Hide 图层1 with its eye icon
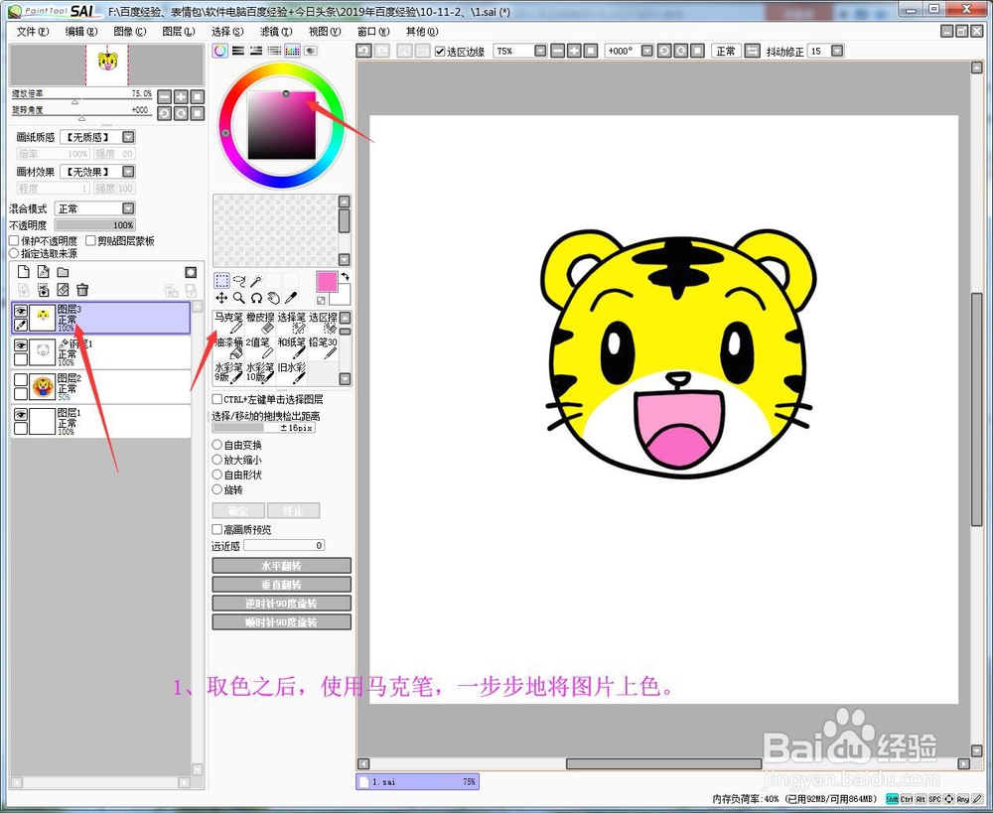 pyautogui.click(x=20, y=414)
